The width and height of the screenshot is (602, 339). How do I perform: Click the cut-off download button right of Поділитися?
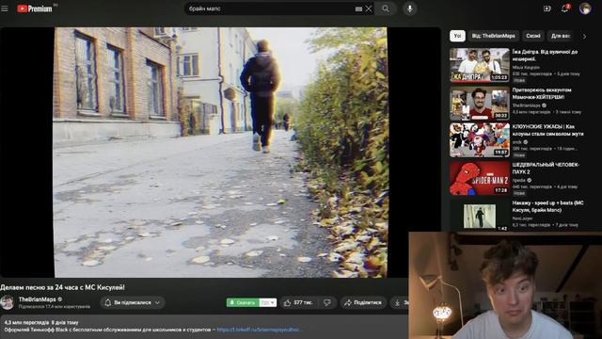(399, 303)
